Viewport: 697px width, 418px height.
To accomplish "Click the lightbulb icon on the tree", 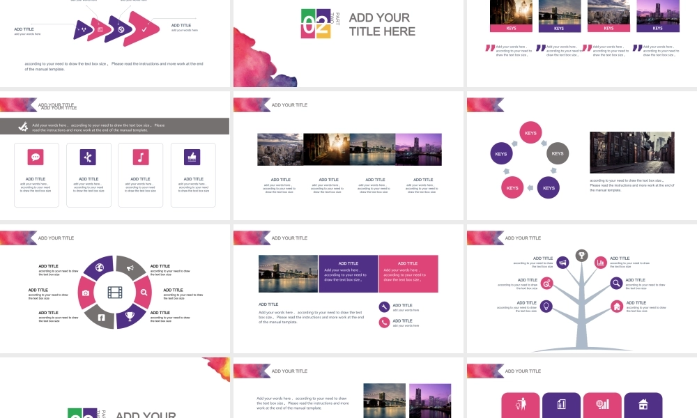I will pyautogui.click(x=547, y=306).
